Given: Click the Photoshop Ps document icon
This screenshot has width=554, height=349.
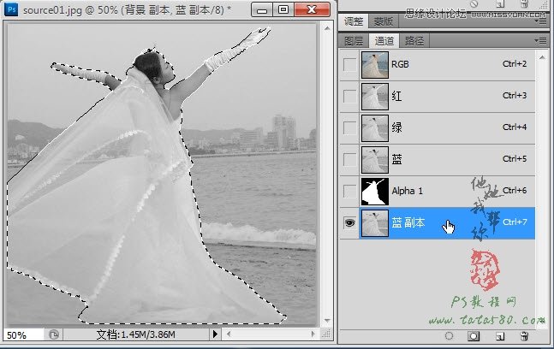Looking at the screenshot, I should [11, 9].
